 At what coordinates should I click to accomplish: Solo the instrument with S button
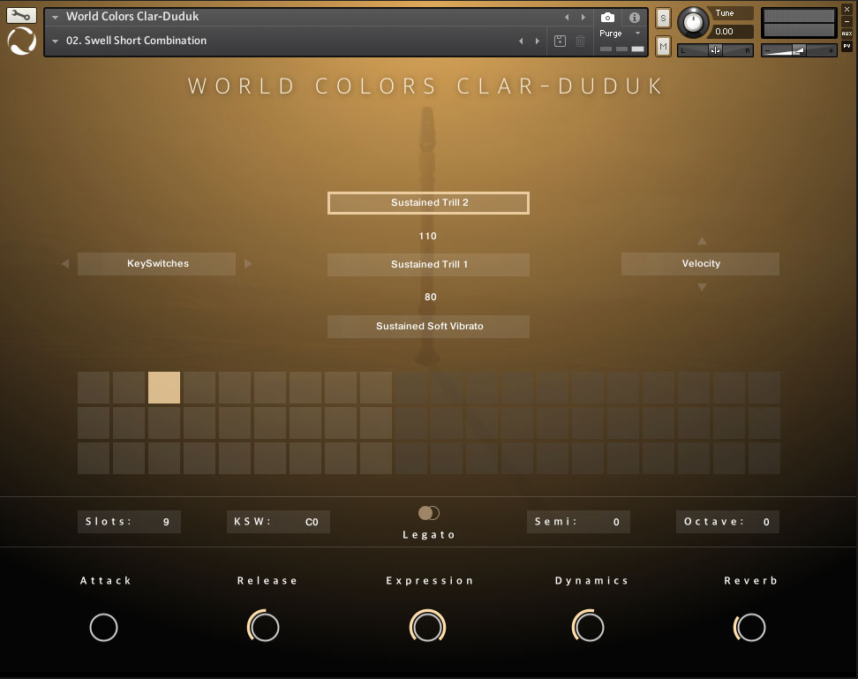663,19
